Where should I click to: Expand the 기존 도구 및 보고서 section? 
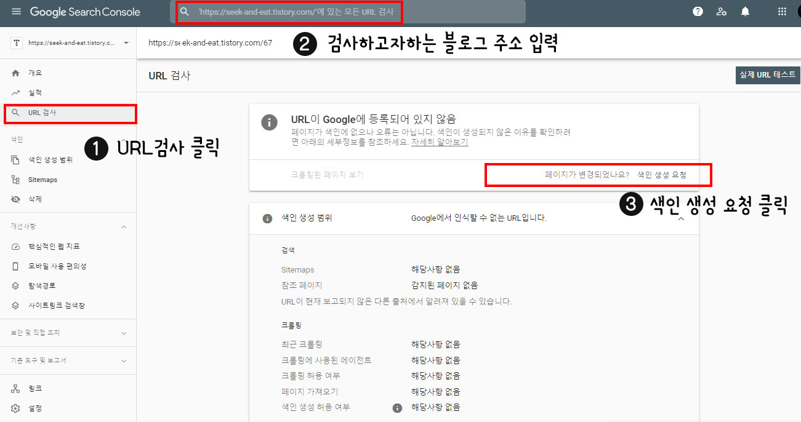click(124, 361)
